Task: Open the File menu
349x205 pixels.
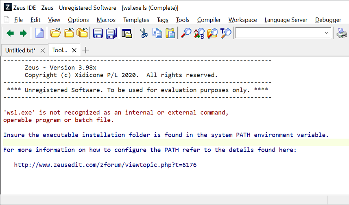Action: point(18,20)
